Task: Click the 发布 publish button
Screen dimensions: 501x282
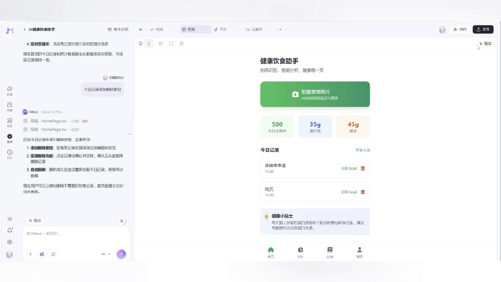Action: click(483, 29)
